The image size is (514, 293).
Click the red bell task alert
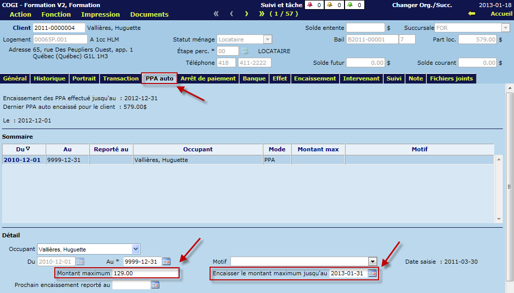[310, 5]
